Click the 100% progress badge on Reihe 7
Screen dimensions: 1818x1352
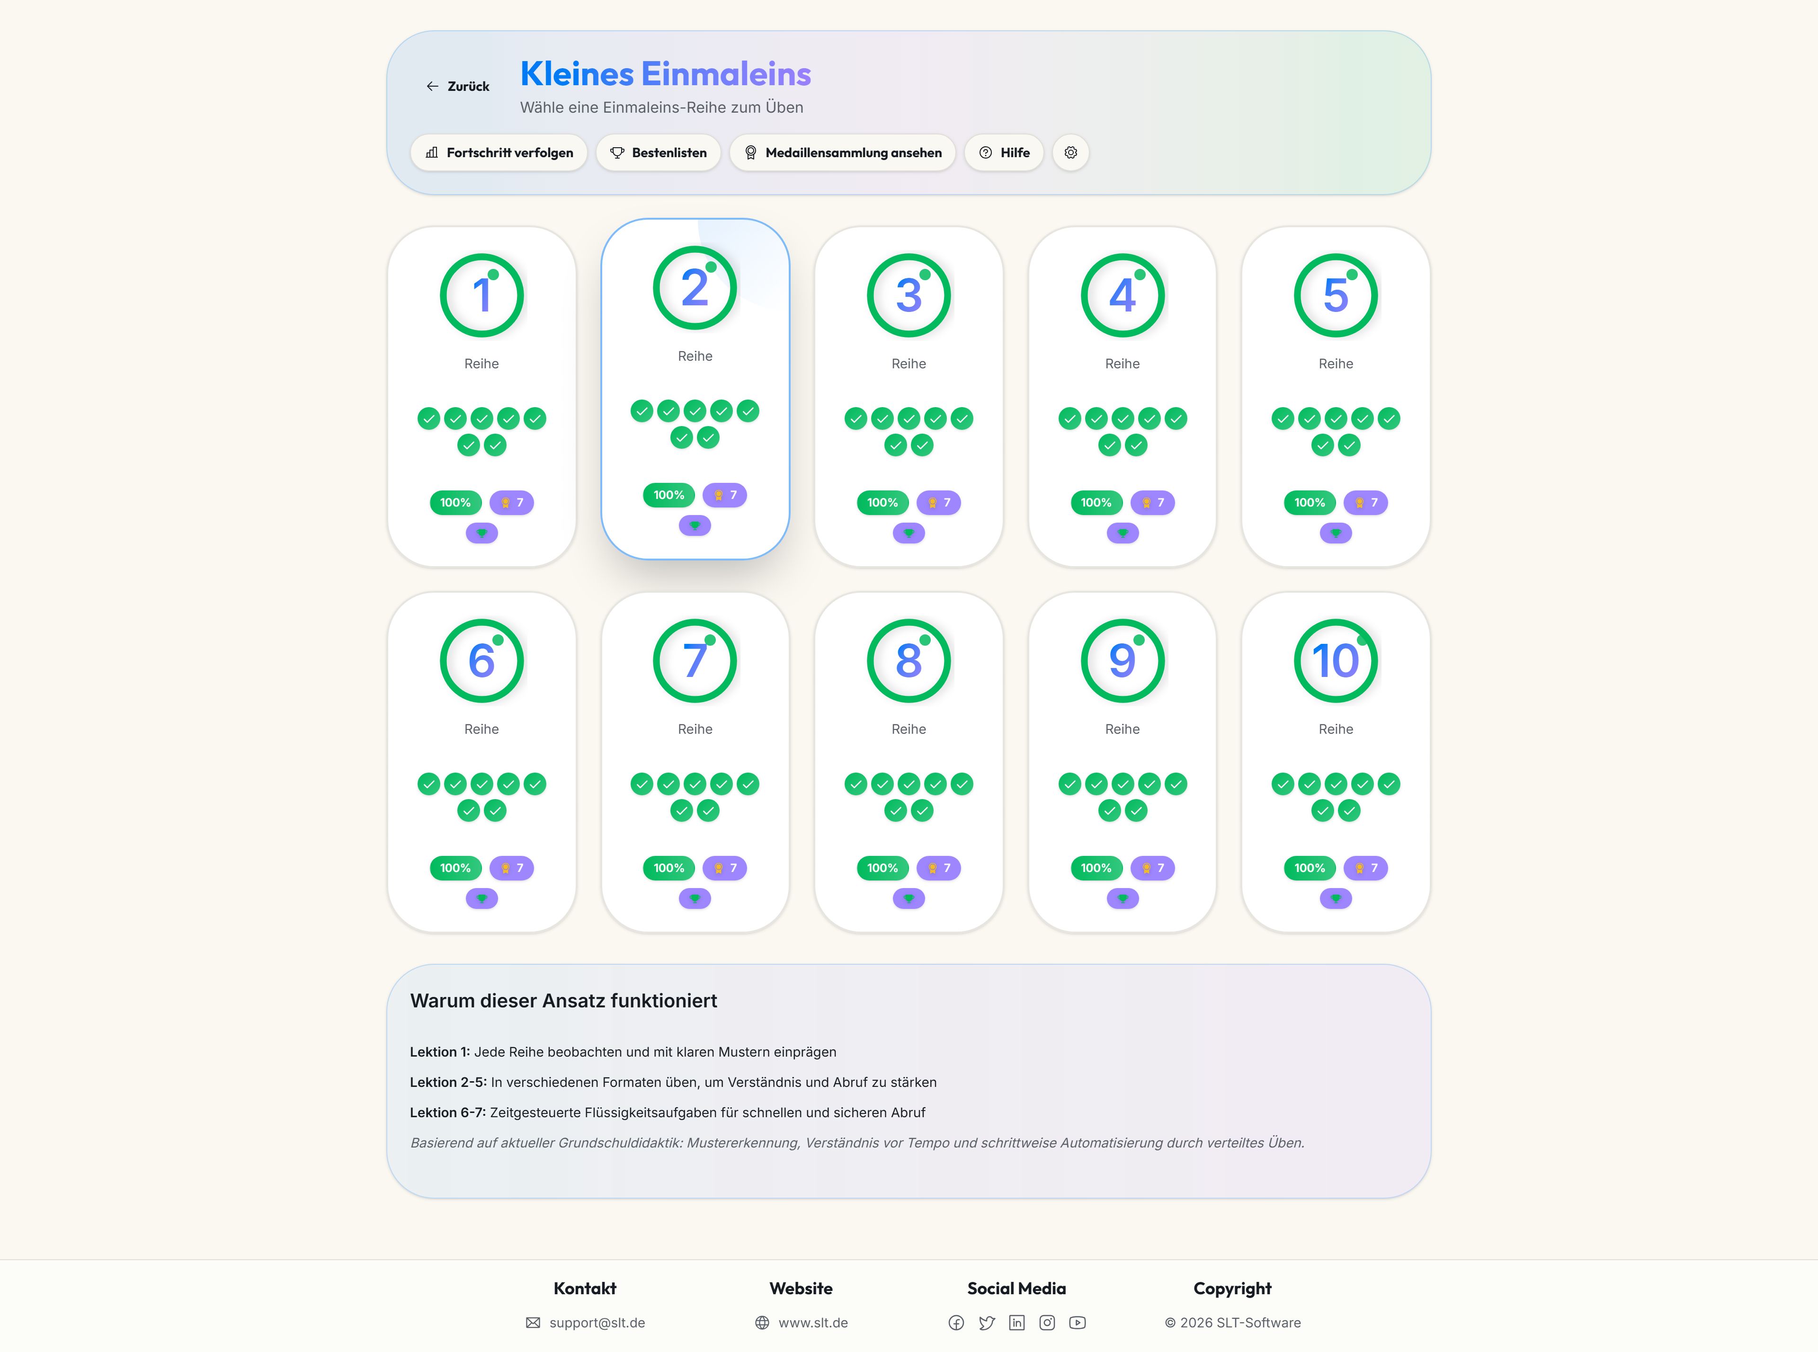669,868
